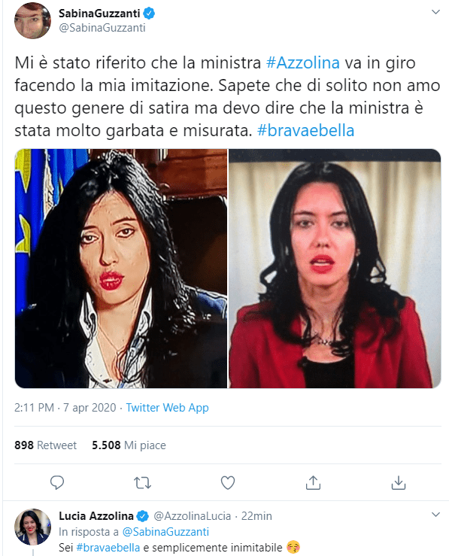449x556 pixels.
Task: Open Lucia Azzolina's profile avatar
Action: 32,527
